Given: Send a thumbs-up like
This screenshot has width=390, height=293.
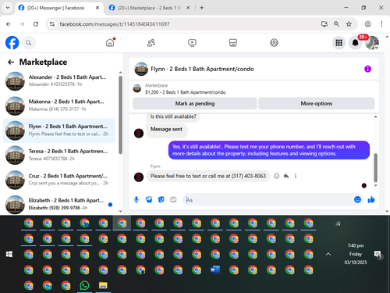Looking at the screenshot, I should coord(371,200).
